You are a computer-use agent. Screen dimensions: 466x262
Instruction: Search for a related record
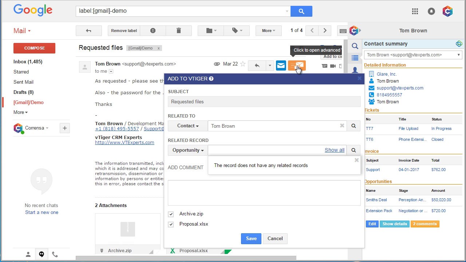point(354,150)
